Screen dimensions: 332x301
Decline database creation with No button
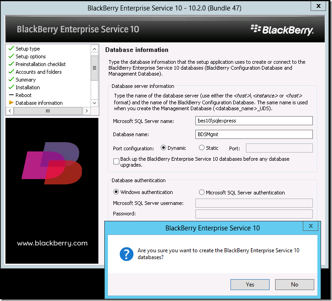point(294,284)
